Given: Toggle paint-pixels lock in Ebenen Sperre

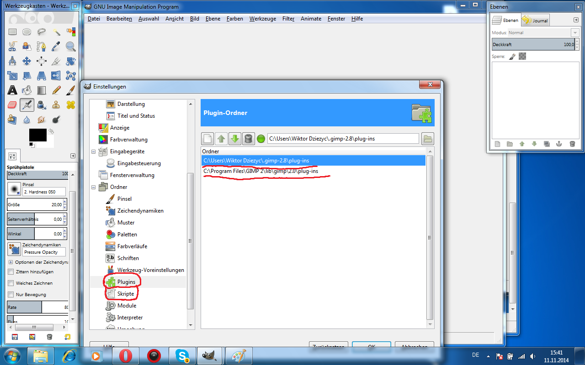Looking at the screenshot, I should [x=512, y=57].
